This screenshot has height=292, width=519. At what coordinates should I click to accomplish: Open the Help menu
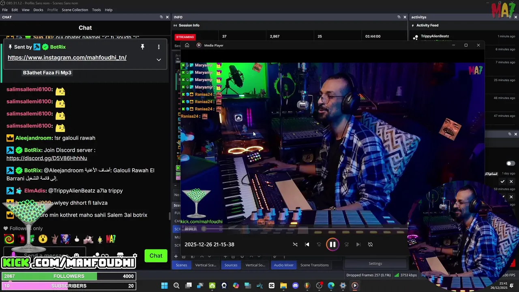click(109, 10)
